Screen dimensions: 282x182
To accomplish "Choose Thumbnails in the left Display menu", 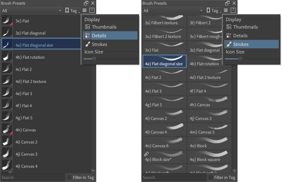I will pos(110,27).
